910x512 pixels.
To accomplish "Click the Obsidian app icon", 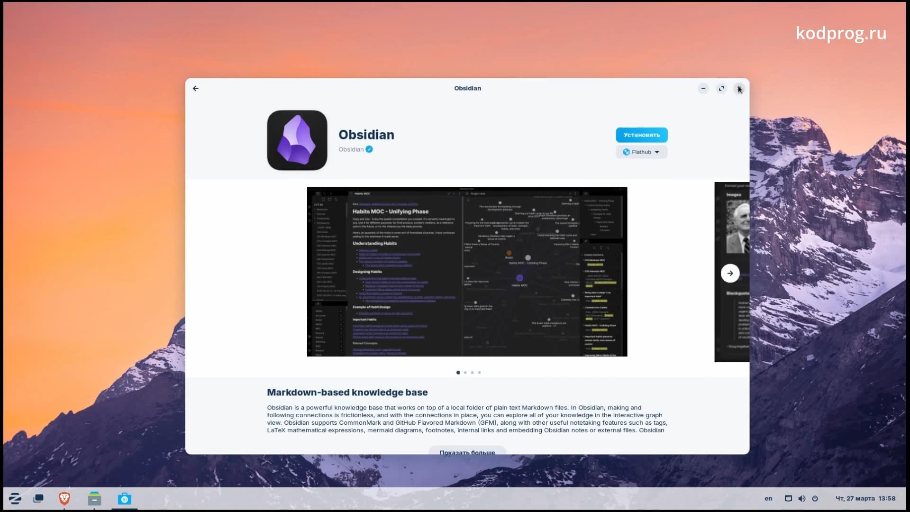I will (x=297, y=140).
